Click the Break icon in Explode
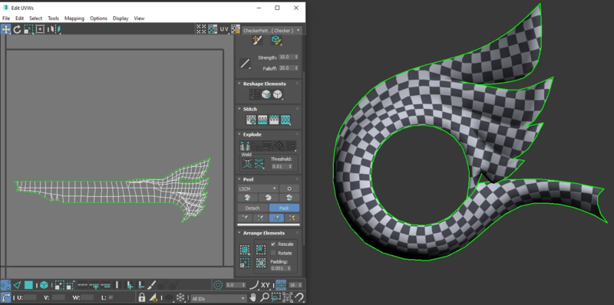Viewport: 614px width, 305px height. click(x=245, y=146)
